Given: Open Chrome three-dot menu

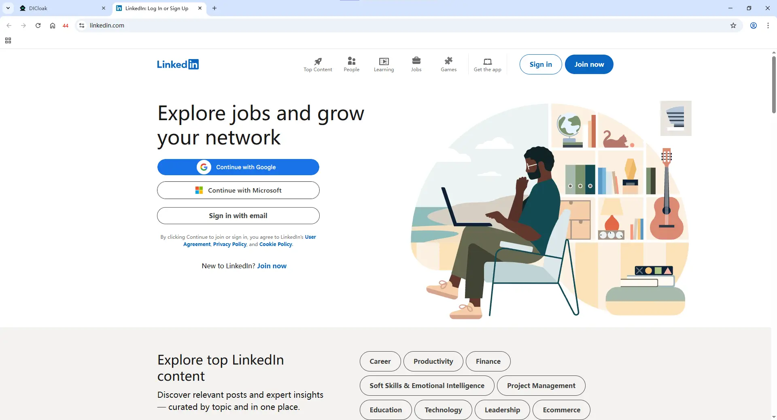Looking at the screenshot, I should point(768,25).
